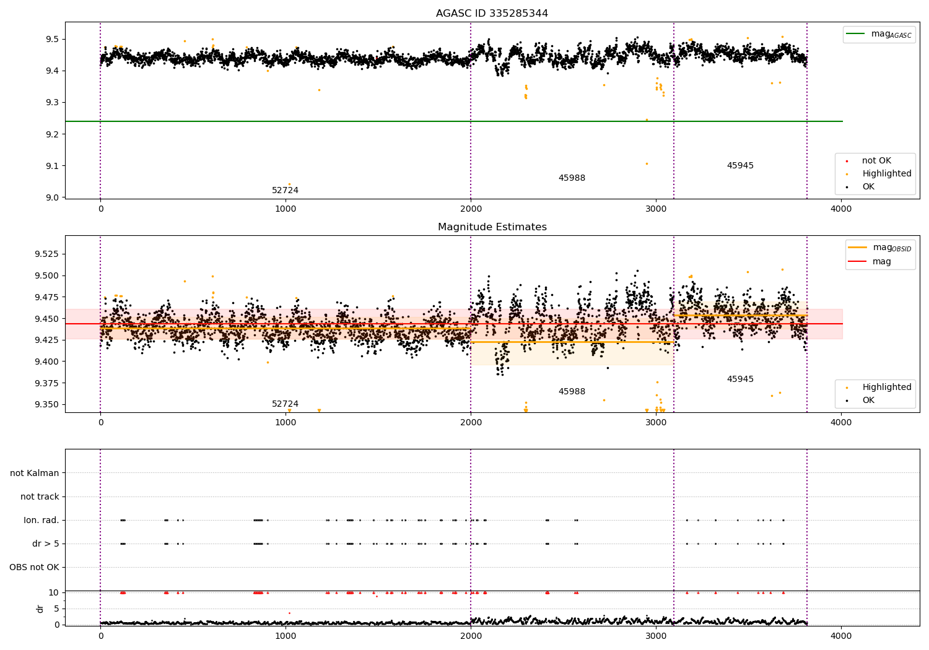This screenshot has height=650, width=929.
Task: Click the orange mag OBSID line for obsid 45945
Action: (740, 315)
